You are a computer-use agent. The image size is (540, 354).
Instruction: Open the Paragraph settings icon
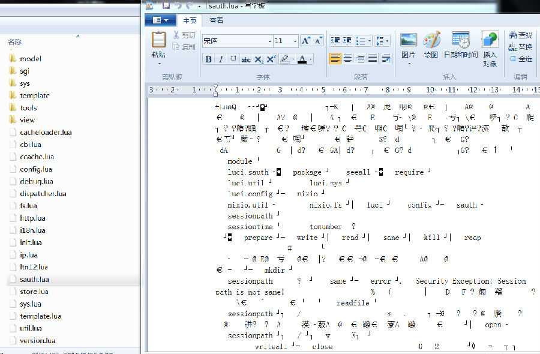tap(386, 58)
